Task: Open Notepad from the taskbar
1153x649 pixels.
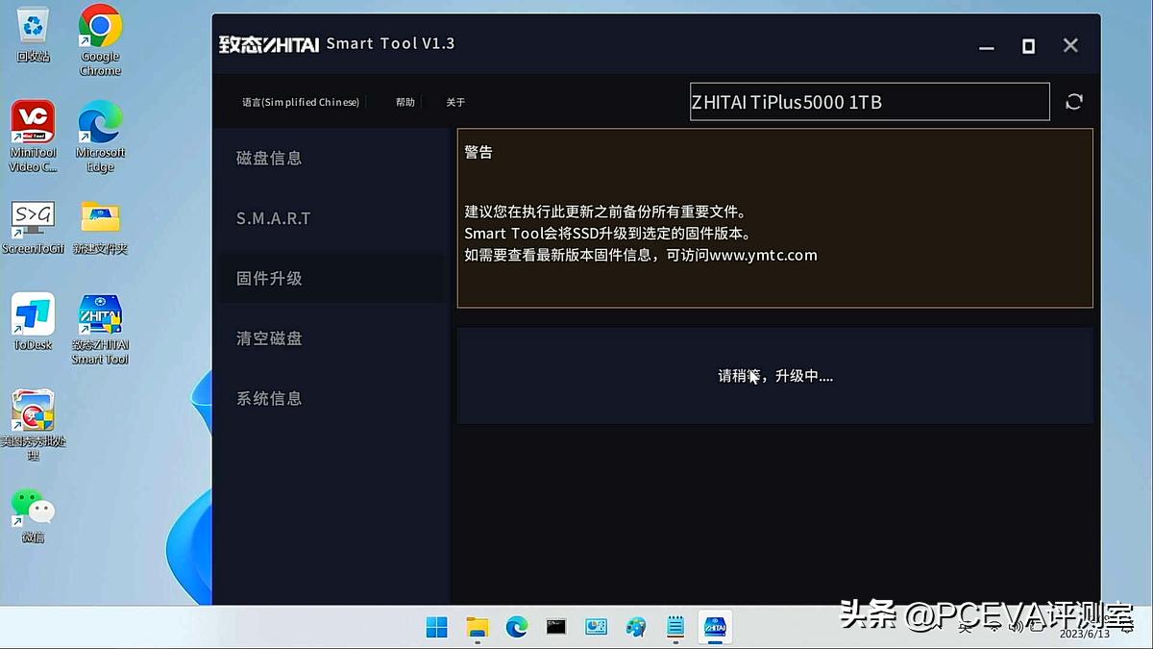Action: tap(675, 626)
